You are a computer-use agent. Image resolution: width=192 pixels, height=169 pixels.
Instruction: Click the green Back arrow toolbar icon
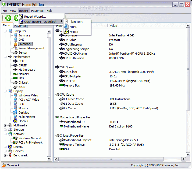tap(8, 18)
